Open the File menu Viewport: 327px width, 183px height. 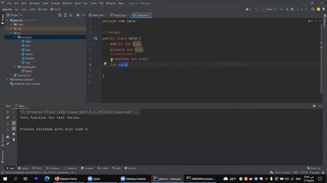tap(9, 3)
